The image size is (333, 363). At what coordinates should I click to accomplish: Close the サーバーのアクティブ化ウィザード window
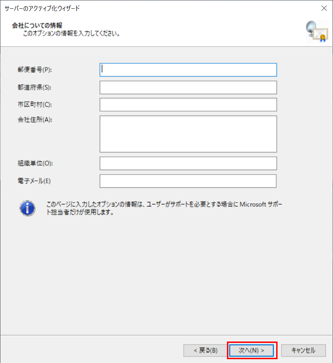[x=324, y=8]
